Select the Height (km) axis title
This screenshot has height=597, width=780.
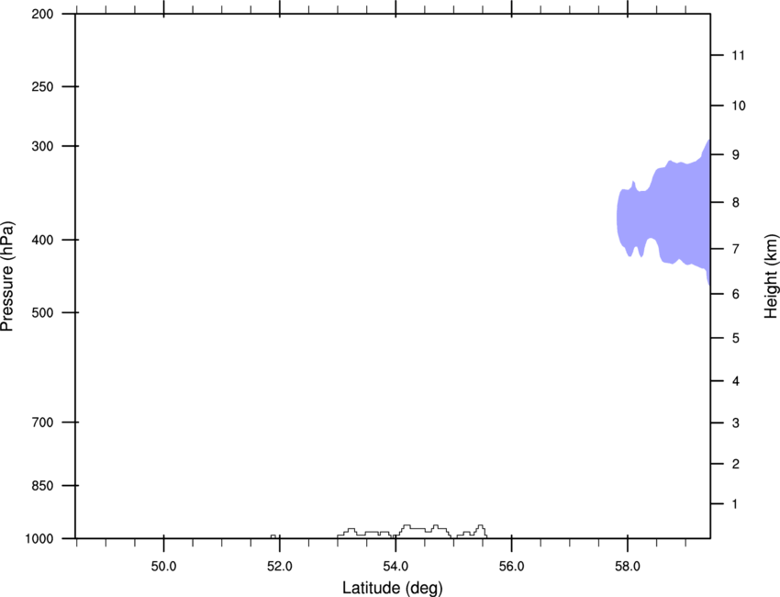pos(771,276)
